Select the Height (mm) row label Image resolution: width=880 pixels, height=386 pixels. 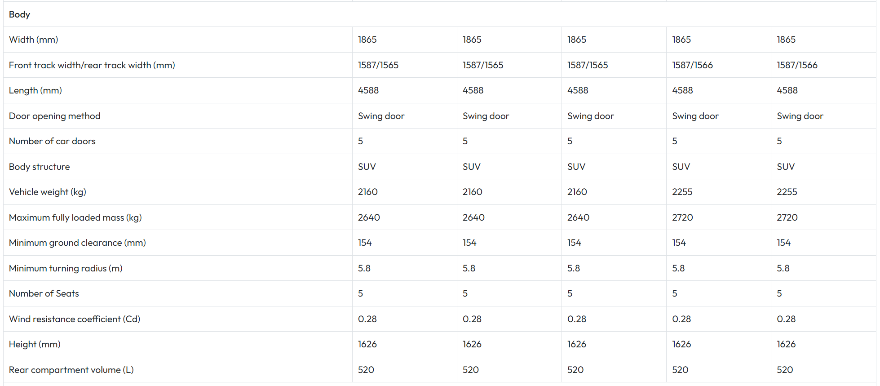pos(35,344)
